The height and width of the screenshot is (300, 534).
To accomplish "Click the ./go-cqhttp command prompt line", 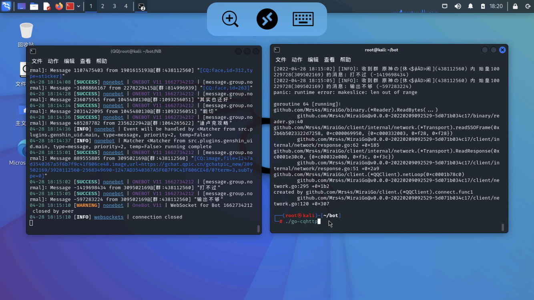I will tap(302, 222).
